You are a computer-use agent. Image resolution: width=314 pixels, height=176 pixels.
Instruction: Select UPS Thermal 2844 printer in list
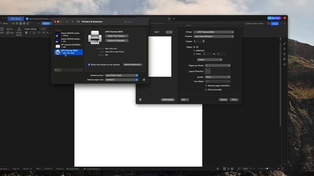69,52
